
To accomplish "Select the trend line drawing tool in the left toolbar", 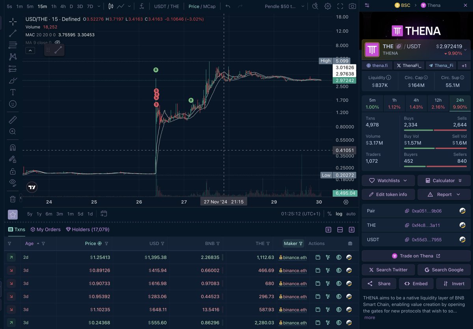I will click(13, 33).
